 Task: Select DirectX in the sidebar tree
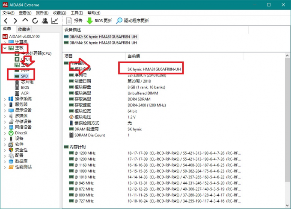[x=21, y=133]
